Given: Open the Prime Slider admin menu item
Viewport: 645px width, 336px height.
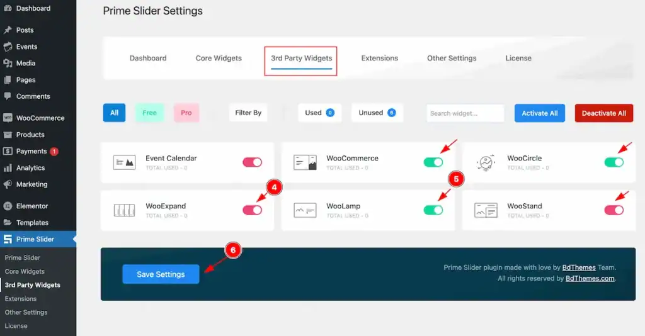Looking at the screenshot, I should [x=38, y=239].
